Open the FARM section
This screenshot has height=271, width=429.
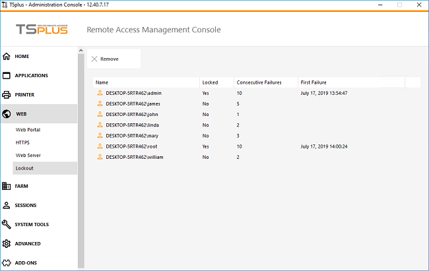pos(21,186)
